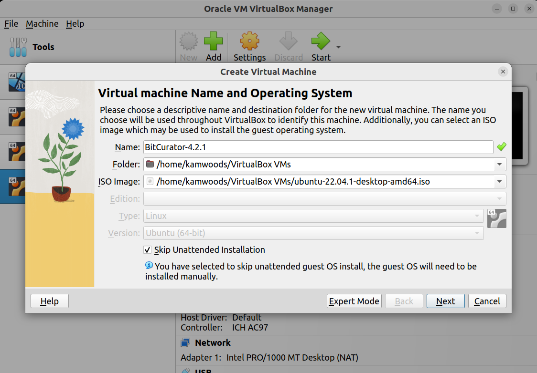Click the green valid-name checkmark icon
Viewport: 537px width, 373px height.
501,147
